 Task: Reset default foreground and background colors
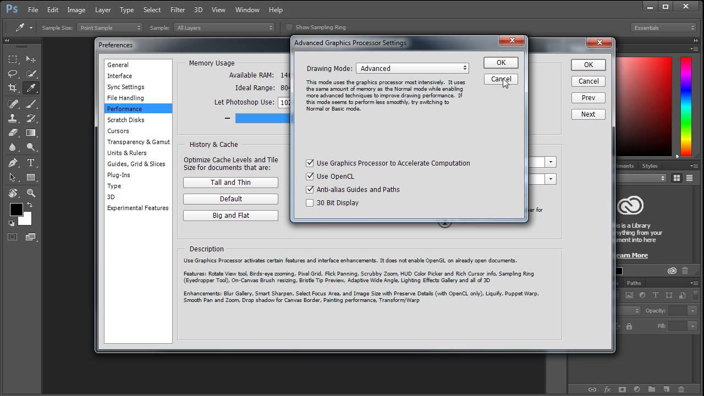pyautogui.click(x=12, y=223)
